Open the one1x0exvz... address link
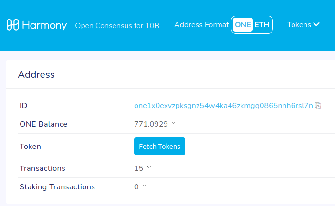The height and width of the screenshot is (206, 335). coord(223,106)
